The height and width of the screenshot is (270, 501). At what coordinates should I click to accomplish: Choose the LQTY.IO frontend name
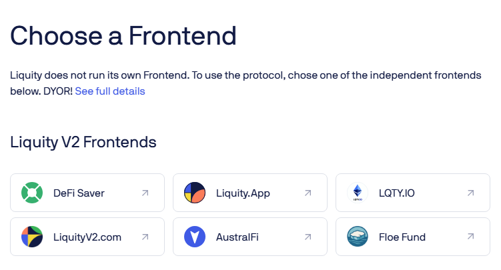(x=396, y=193)
